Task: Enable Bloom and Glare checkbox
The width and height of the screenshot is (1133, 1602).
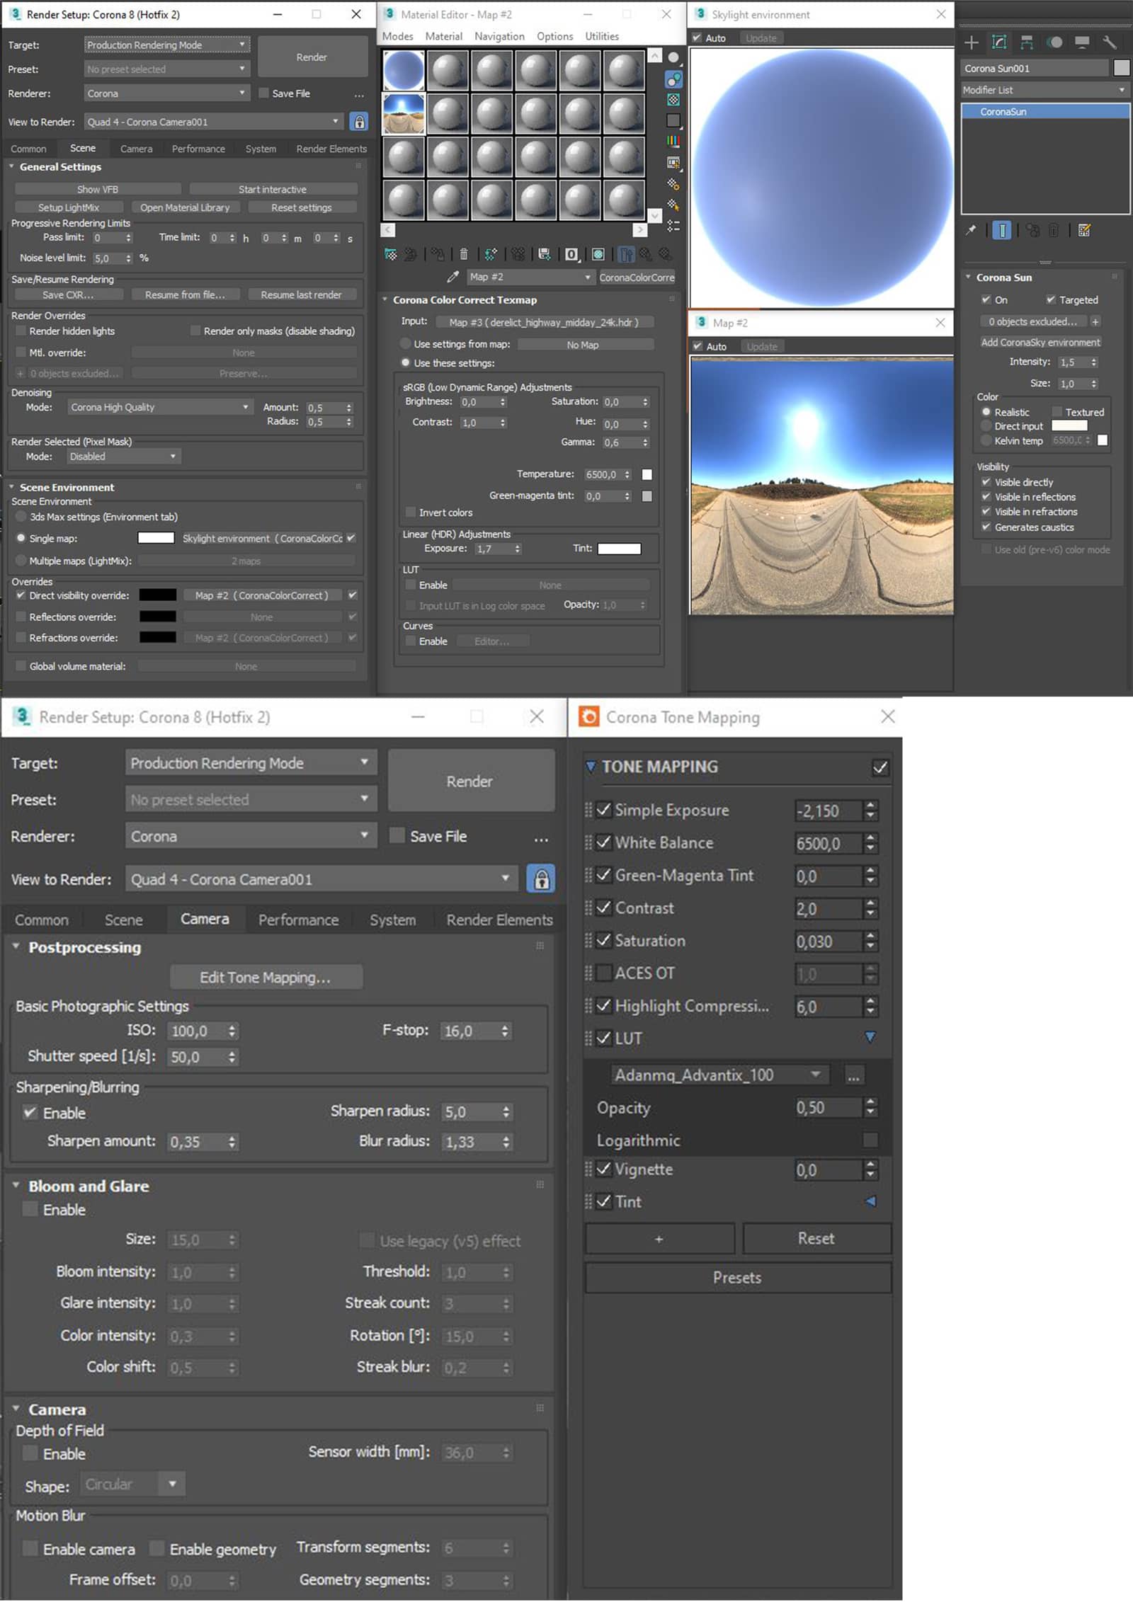Action: click(x=30, y=1209)
